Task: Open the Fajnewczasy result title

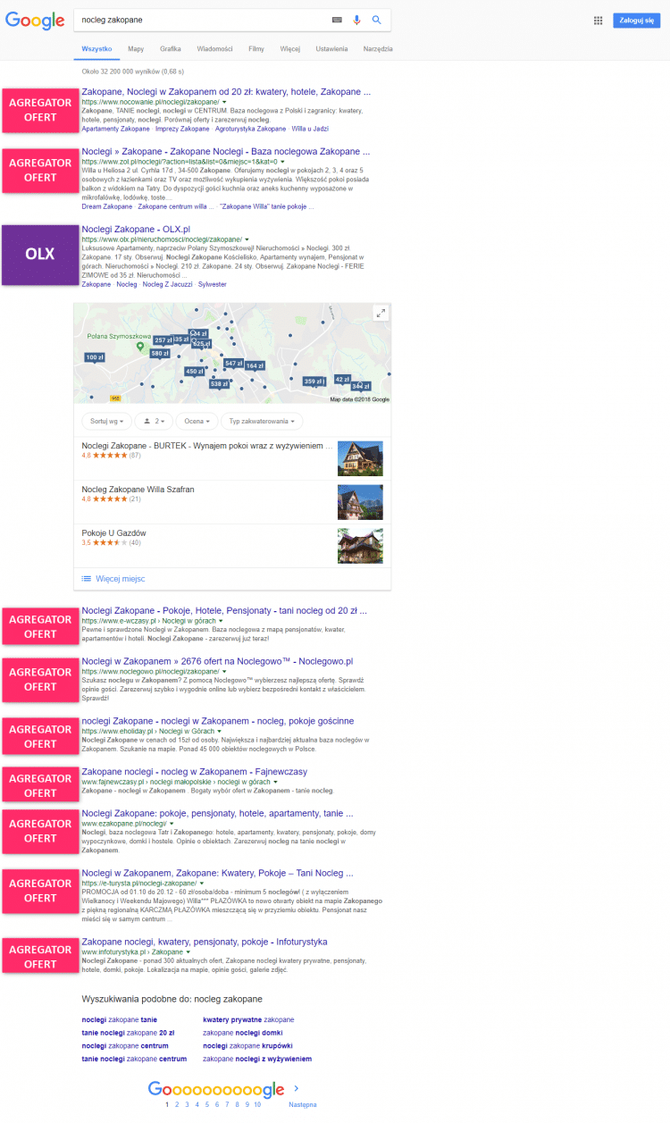Action: point(194,771)
